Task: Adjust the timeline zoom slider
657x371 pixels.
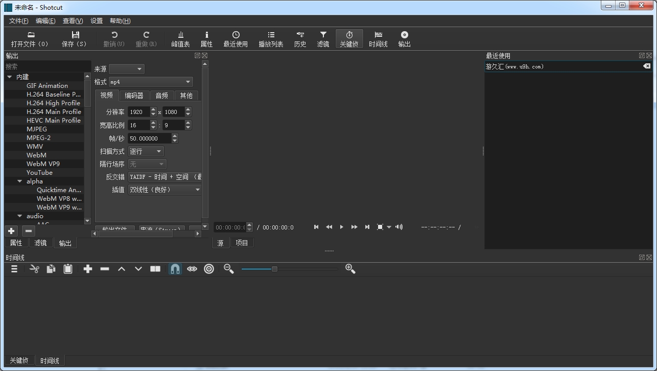Action: (289, 269)
